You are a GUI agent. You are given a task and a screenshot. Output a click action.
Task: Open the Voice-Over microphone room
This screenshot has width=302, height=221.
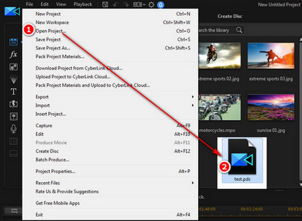13,129
